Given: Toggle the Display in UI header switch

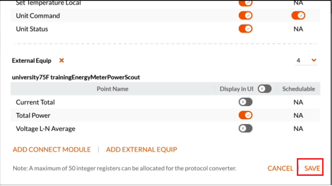Looking at the screenshot, I should [x=265, y=89].
